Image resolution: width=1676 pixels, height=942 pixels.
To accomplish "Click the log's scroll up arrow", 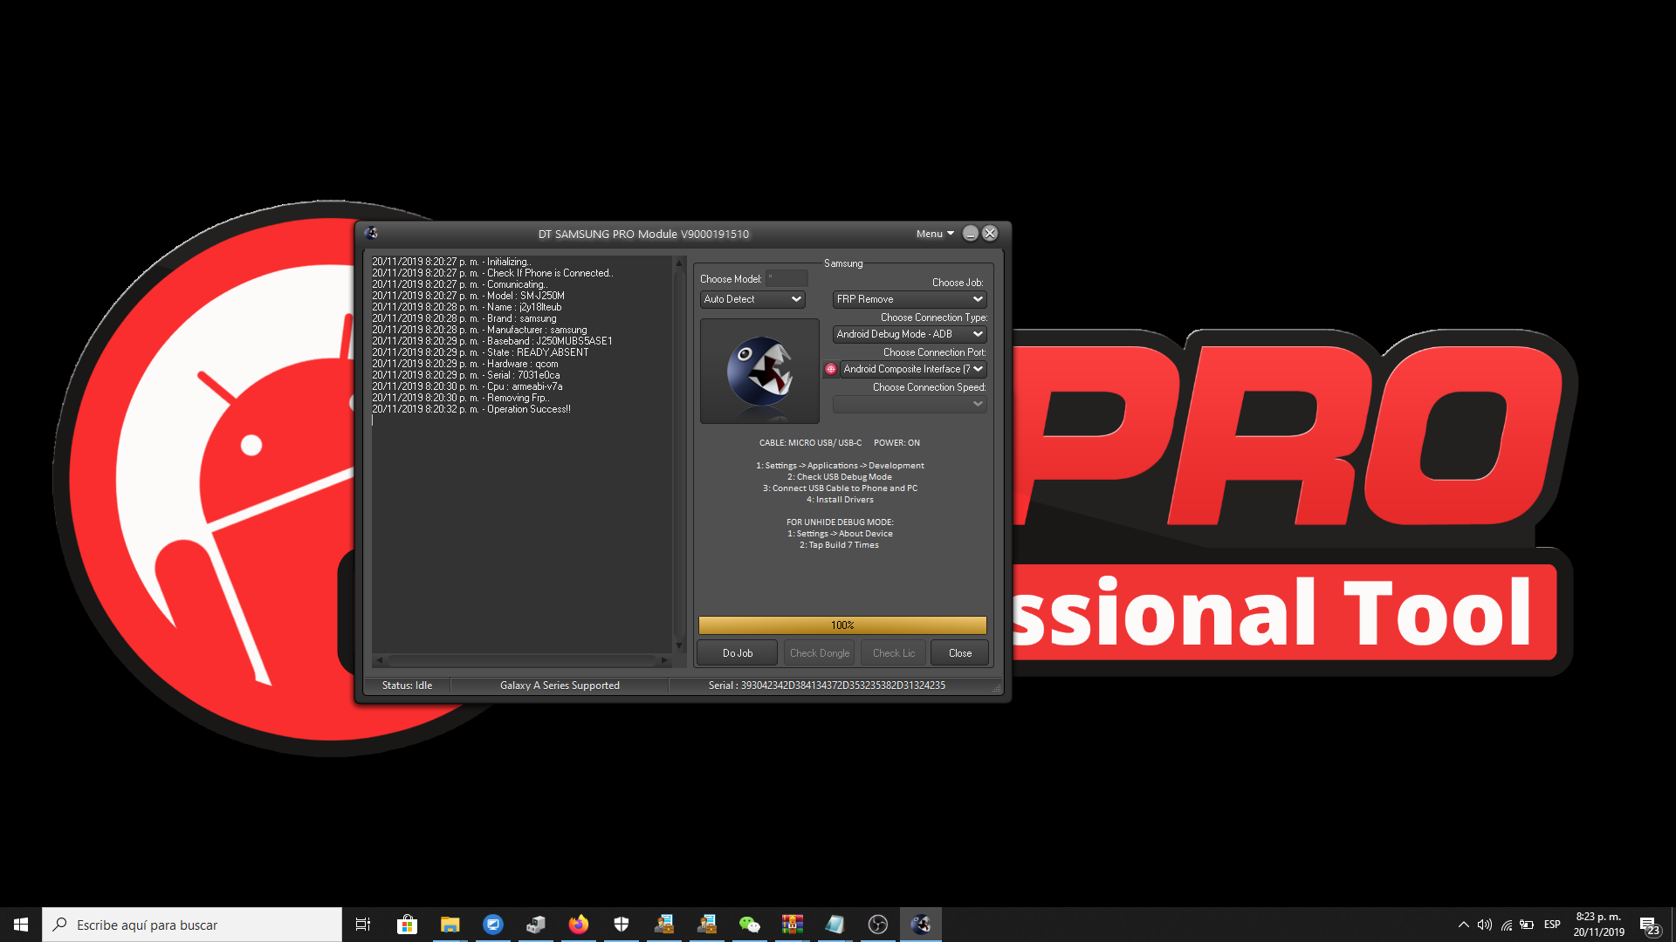I will 679,263.
